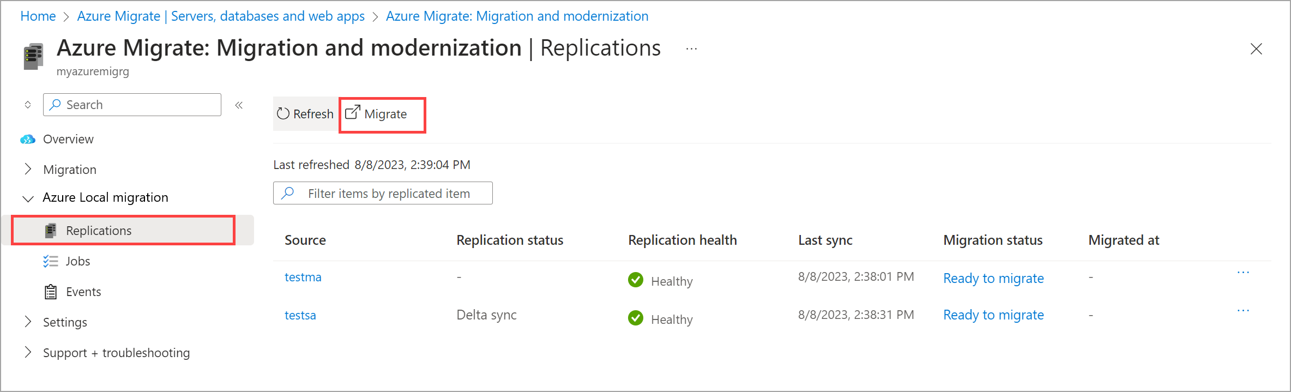Click the Refresh icon in toolbar
1291x392 pixels.
pos(283,114)
